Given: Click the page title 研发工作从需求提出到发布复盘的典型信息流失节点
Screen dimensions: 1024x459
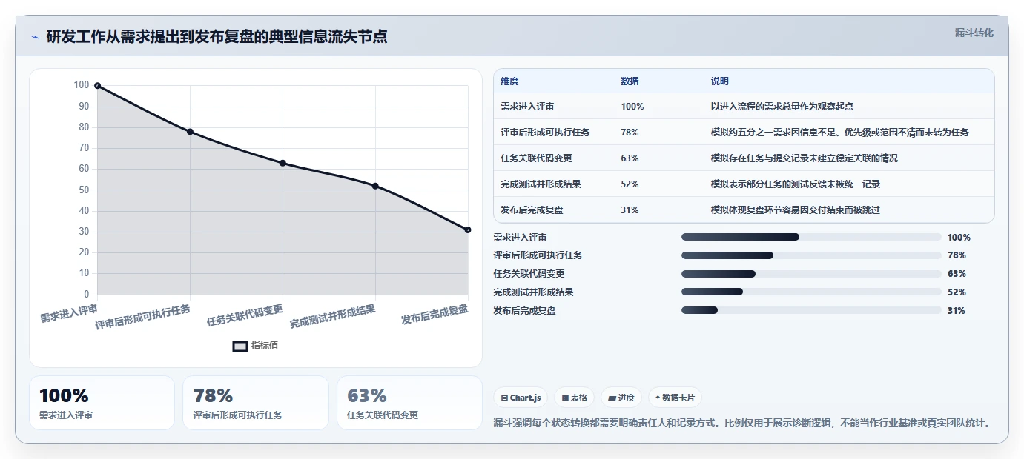Looking at the screenshot, I should tap(217, 36).
